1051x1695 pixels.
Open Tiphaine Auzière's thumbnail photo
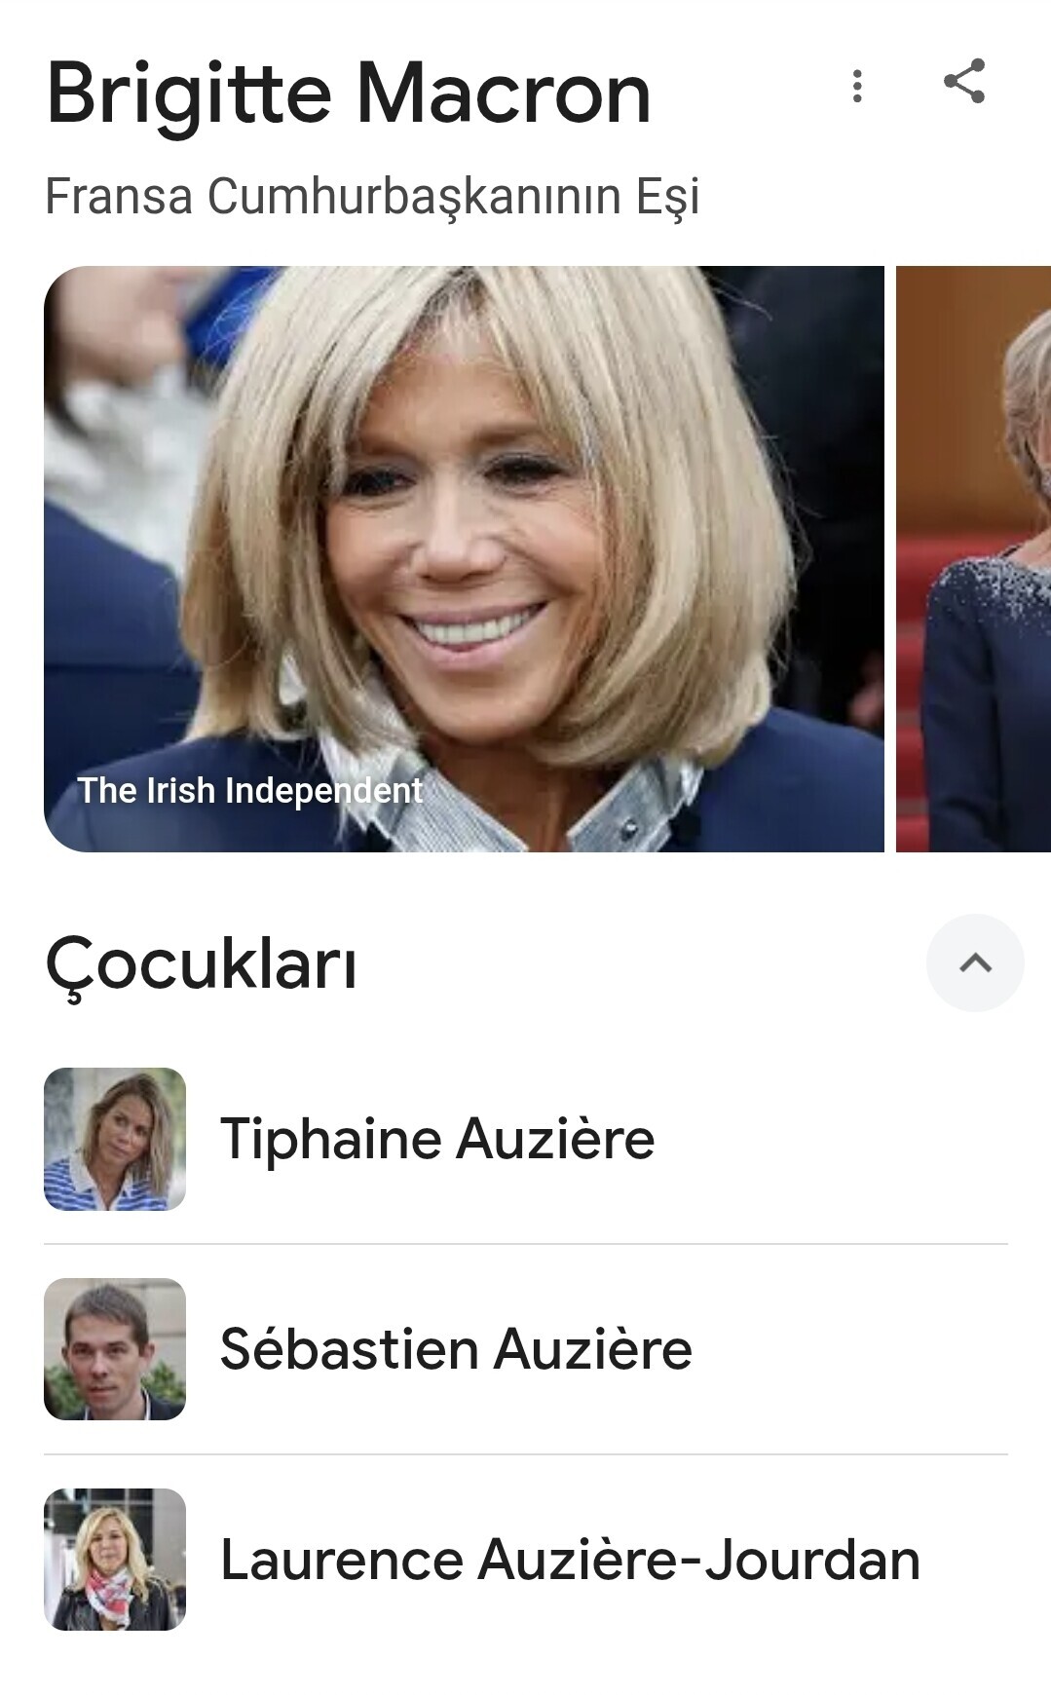tap(115, 1139)
